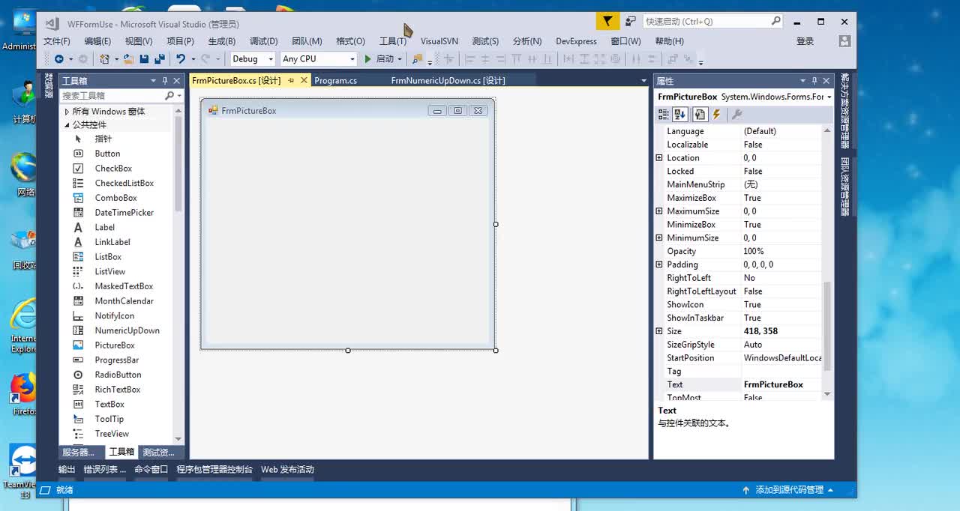960x511 pixels.
Task: Open the notifications flag icon in the title bar
Action: [x=607, y=22]
